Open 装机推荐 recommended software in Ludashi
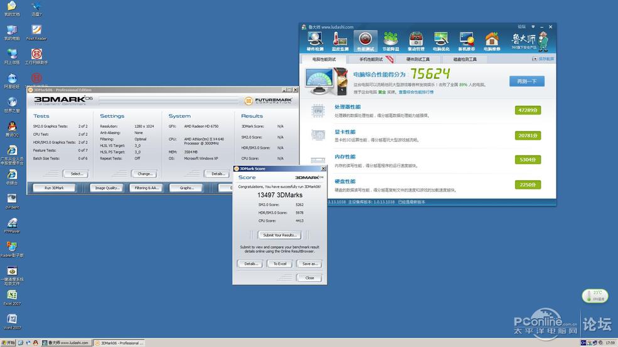 [x=466, y=41]
